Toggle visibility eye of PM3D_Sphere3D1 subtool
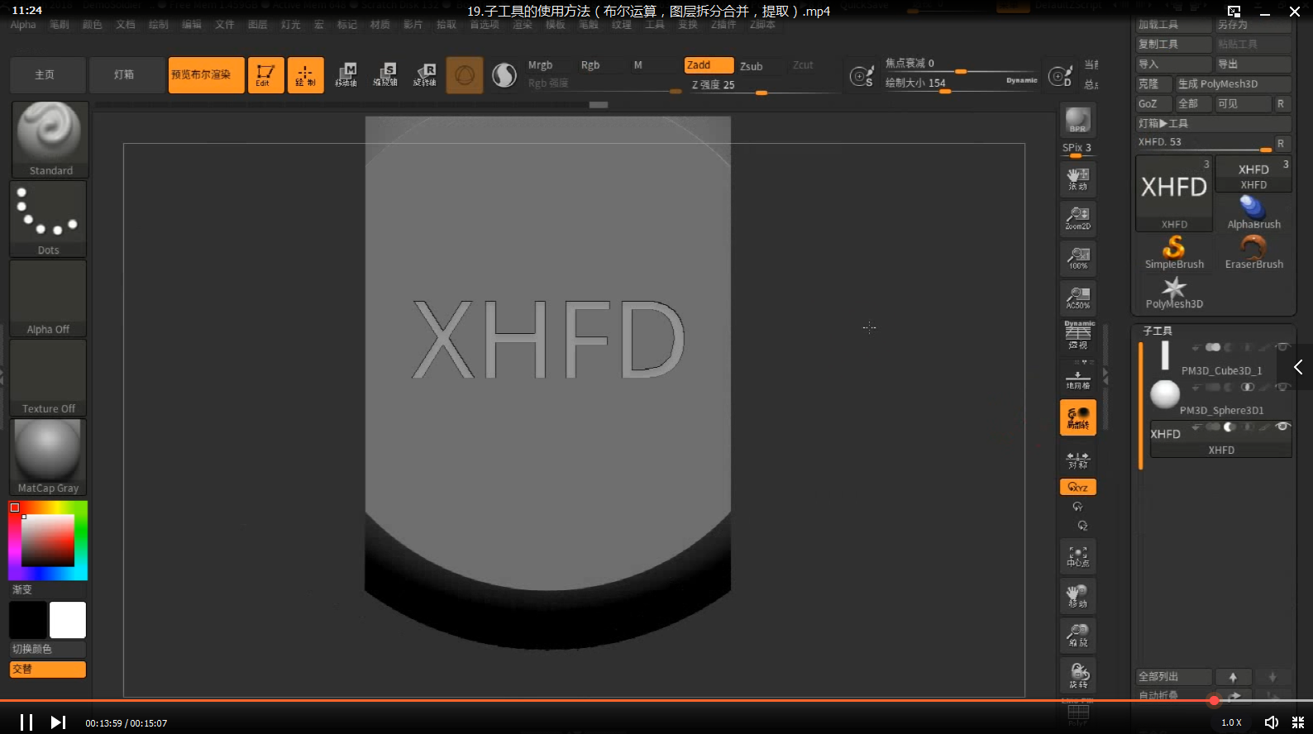Screen dimensions: 1313x734 coord(1282,387)
